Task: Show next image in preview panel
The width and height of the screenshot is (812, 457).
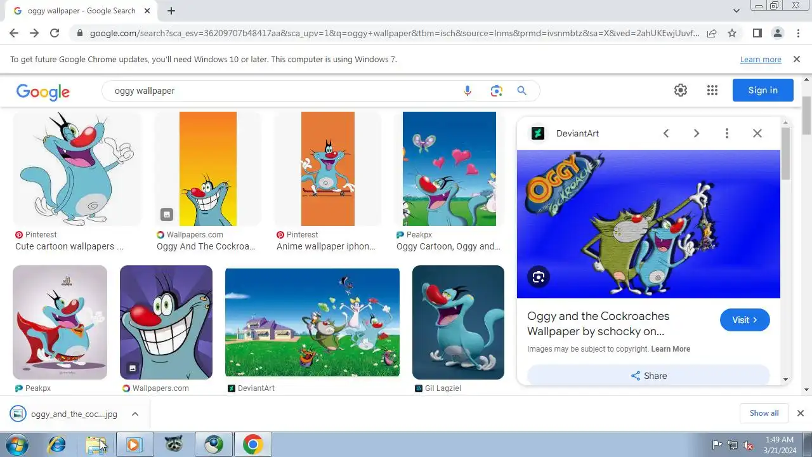Action: pyautogui.click(x=697, y=133)
